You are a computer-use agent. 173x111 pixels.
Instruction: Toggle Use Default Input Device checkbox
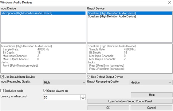tap(2, 77)
